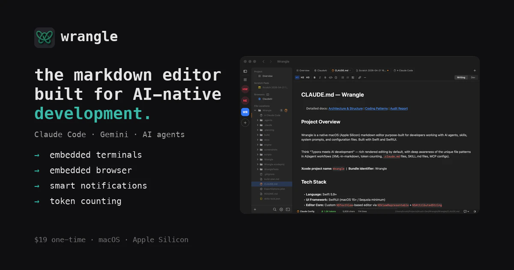
Task: Collapse the Wrangle root folder
Action: coord(255,110)
